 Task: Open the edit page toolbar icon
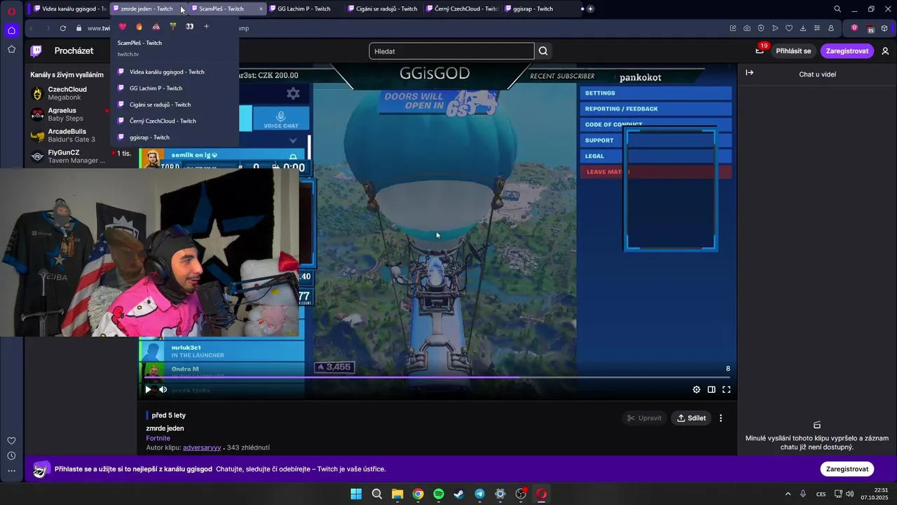tap(733, 28)
